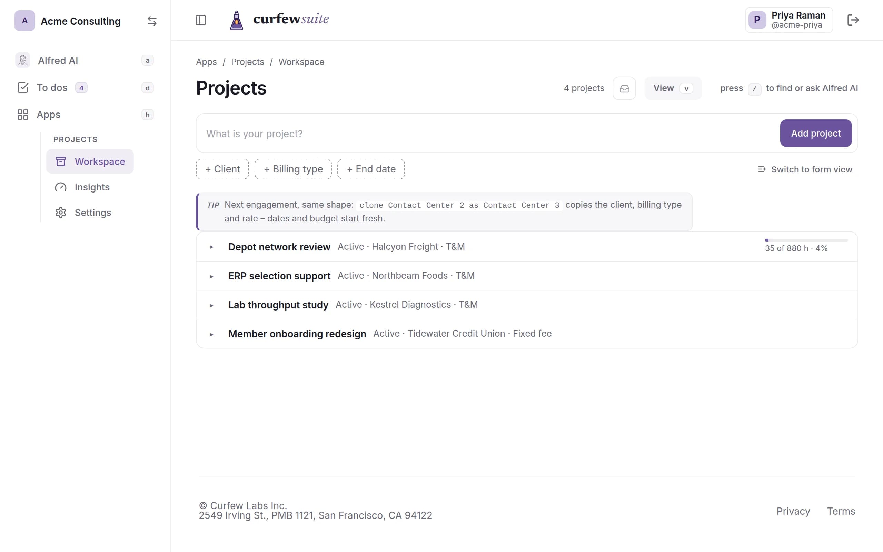The height and width of the screenshot is (552, 883).
Task: Click the '4 projects' count text
Action: tap(584, 88)
